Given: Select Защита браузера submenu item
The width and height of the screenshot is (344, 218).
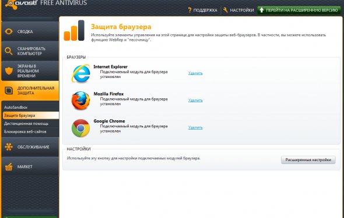Looking at the screenshot, I should pyautogui.click(x=31, y=116).
